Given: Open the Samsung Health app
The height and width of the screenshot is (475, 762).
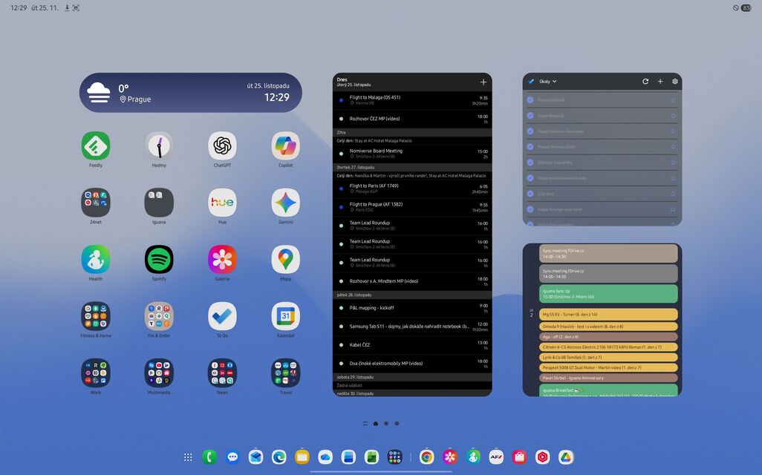Looking at the screenshot, I should 96,258.
